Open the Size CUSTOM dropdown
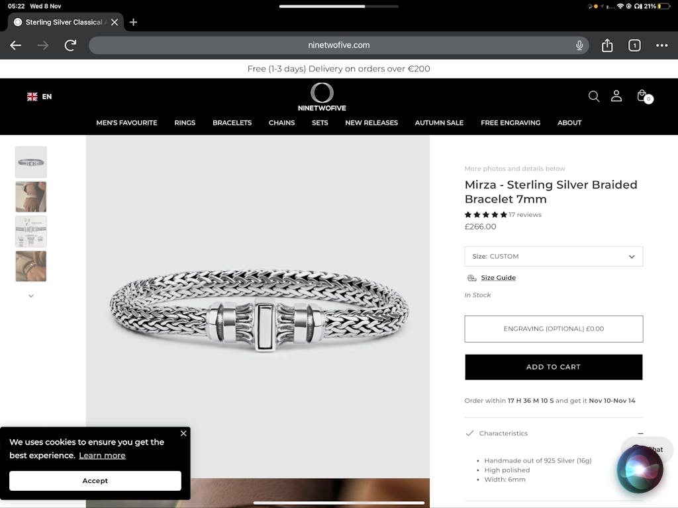Screen dimensions: 678x508 click(x=554, y=256)
